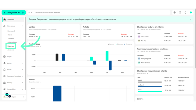
Task: Open the Projets sidebar icon
Action: 5,57
